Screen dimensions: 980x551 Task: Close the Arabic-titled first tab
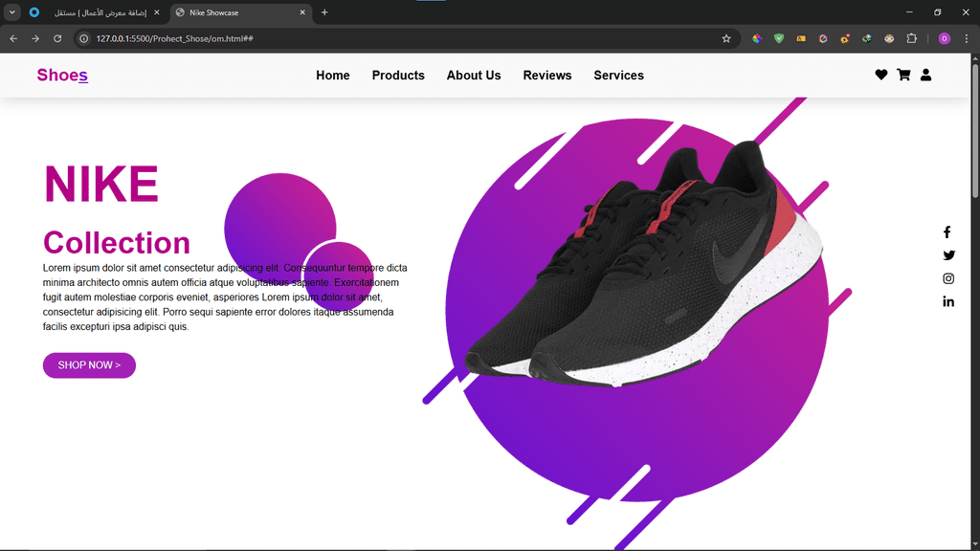coord(157,12)
